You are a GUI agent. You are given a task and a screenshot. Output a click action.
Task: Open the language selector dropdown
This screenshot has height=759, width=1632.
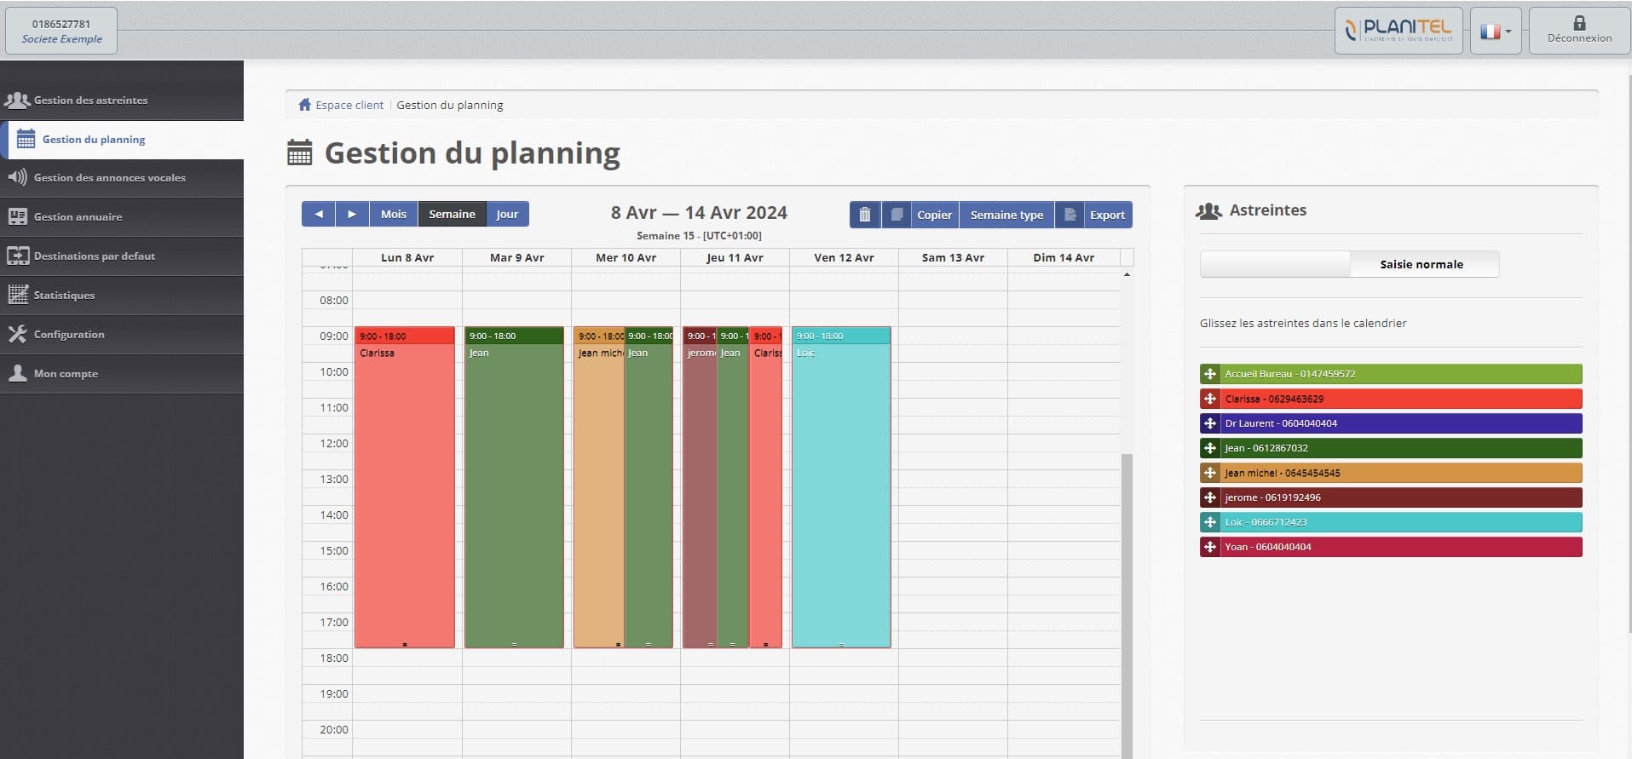pyautogui.click(x=1496, y=30)
